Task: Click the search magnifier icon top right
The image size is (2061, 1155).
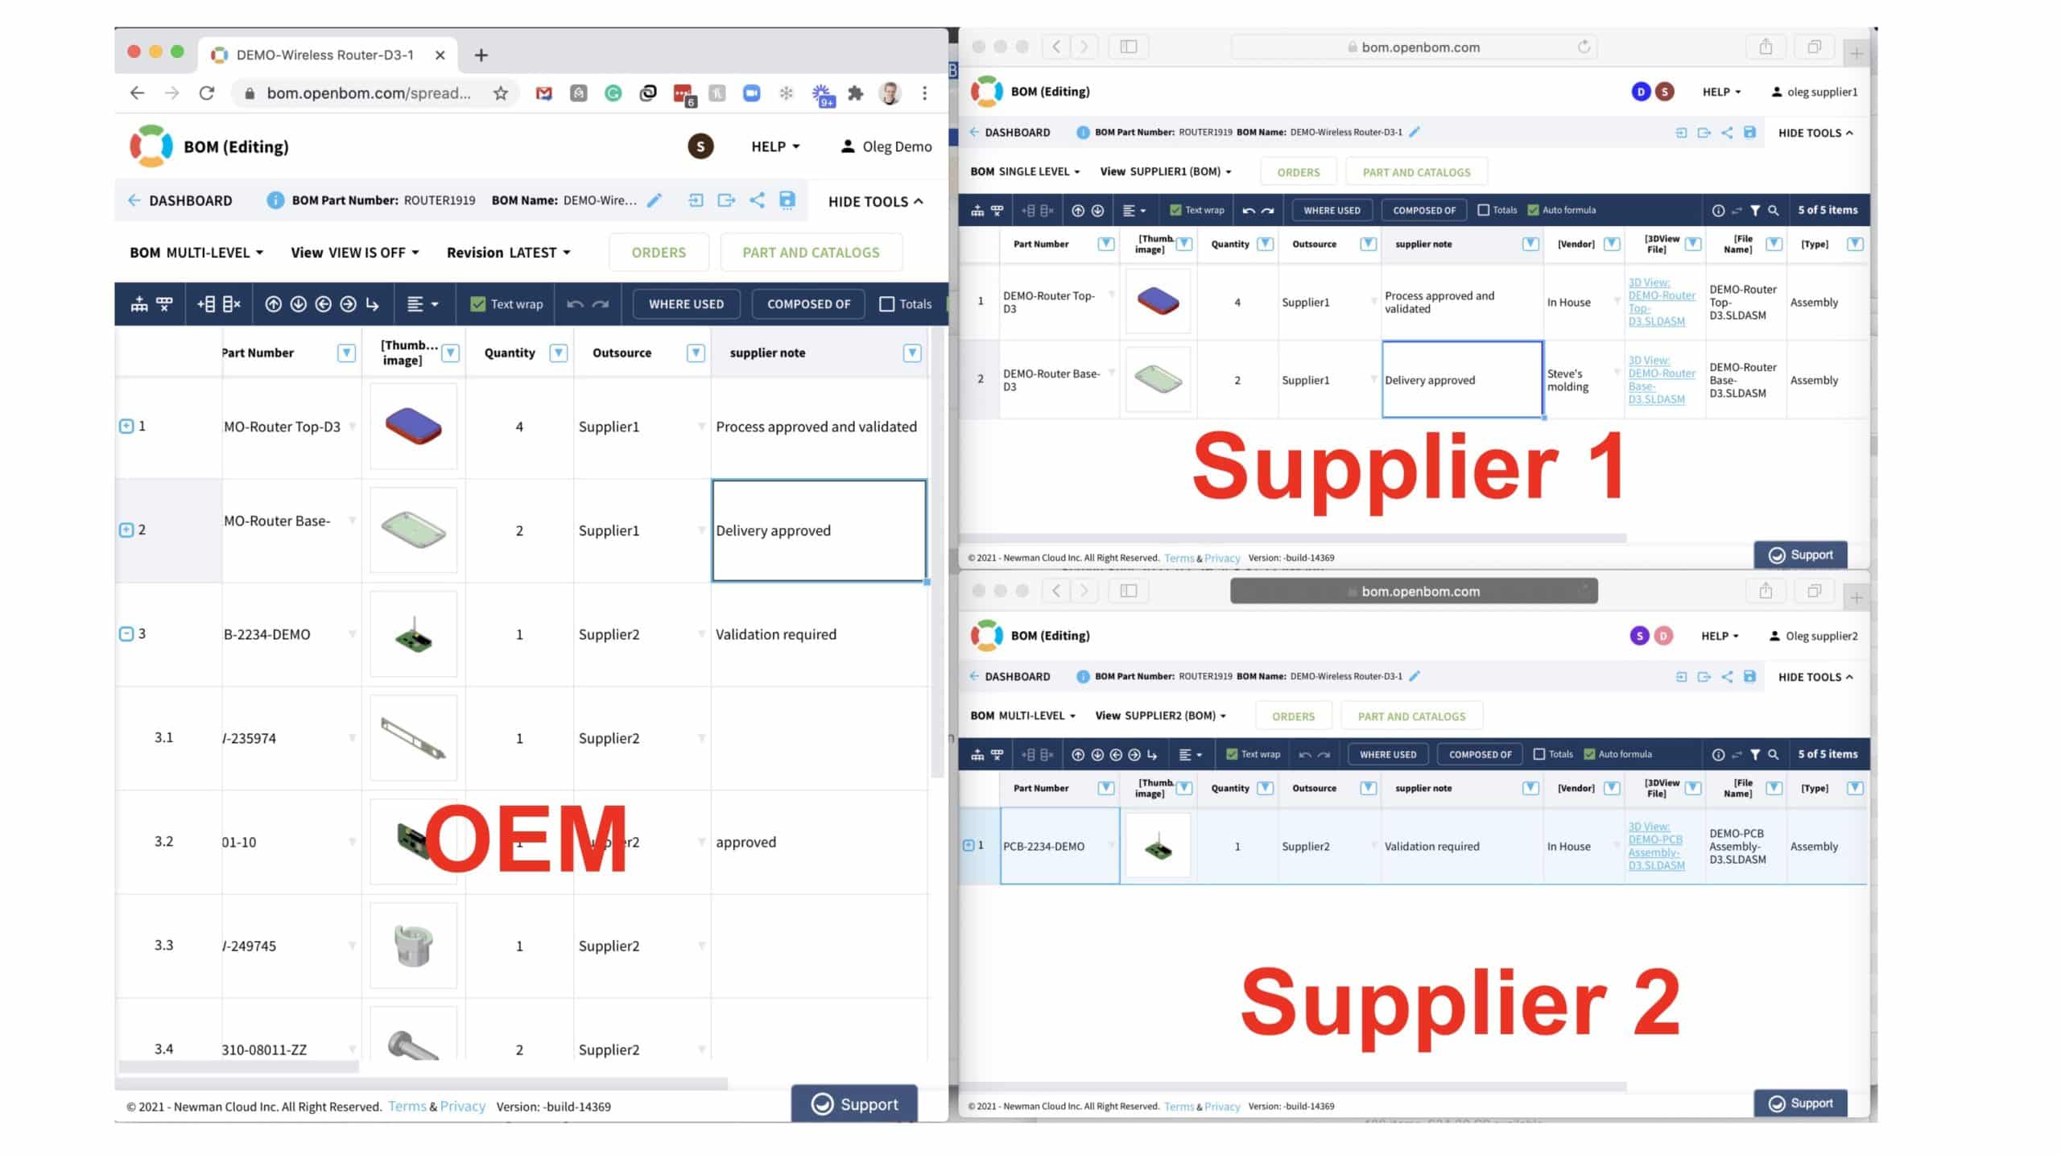Action: pyautogui.click(x=1777, y=209)
